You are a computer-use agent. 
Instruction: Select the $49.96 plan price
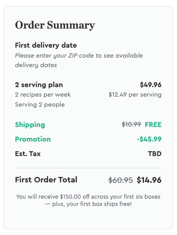click(151, 85)
